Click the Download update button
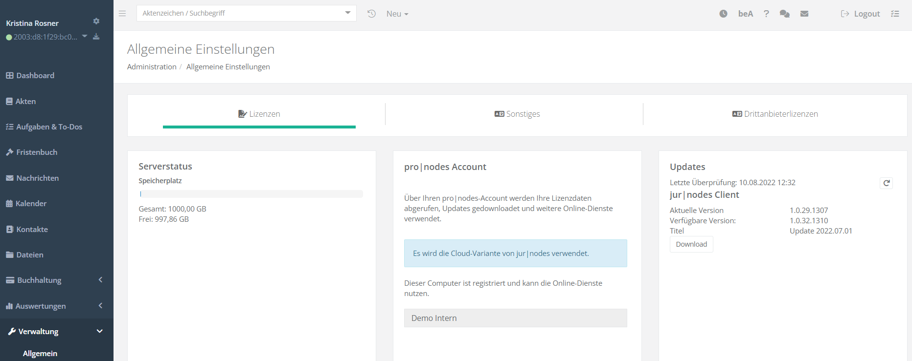 [x=691, y=244]
